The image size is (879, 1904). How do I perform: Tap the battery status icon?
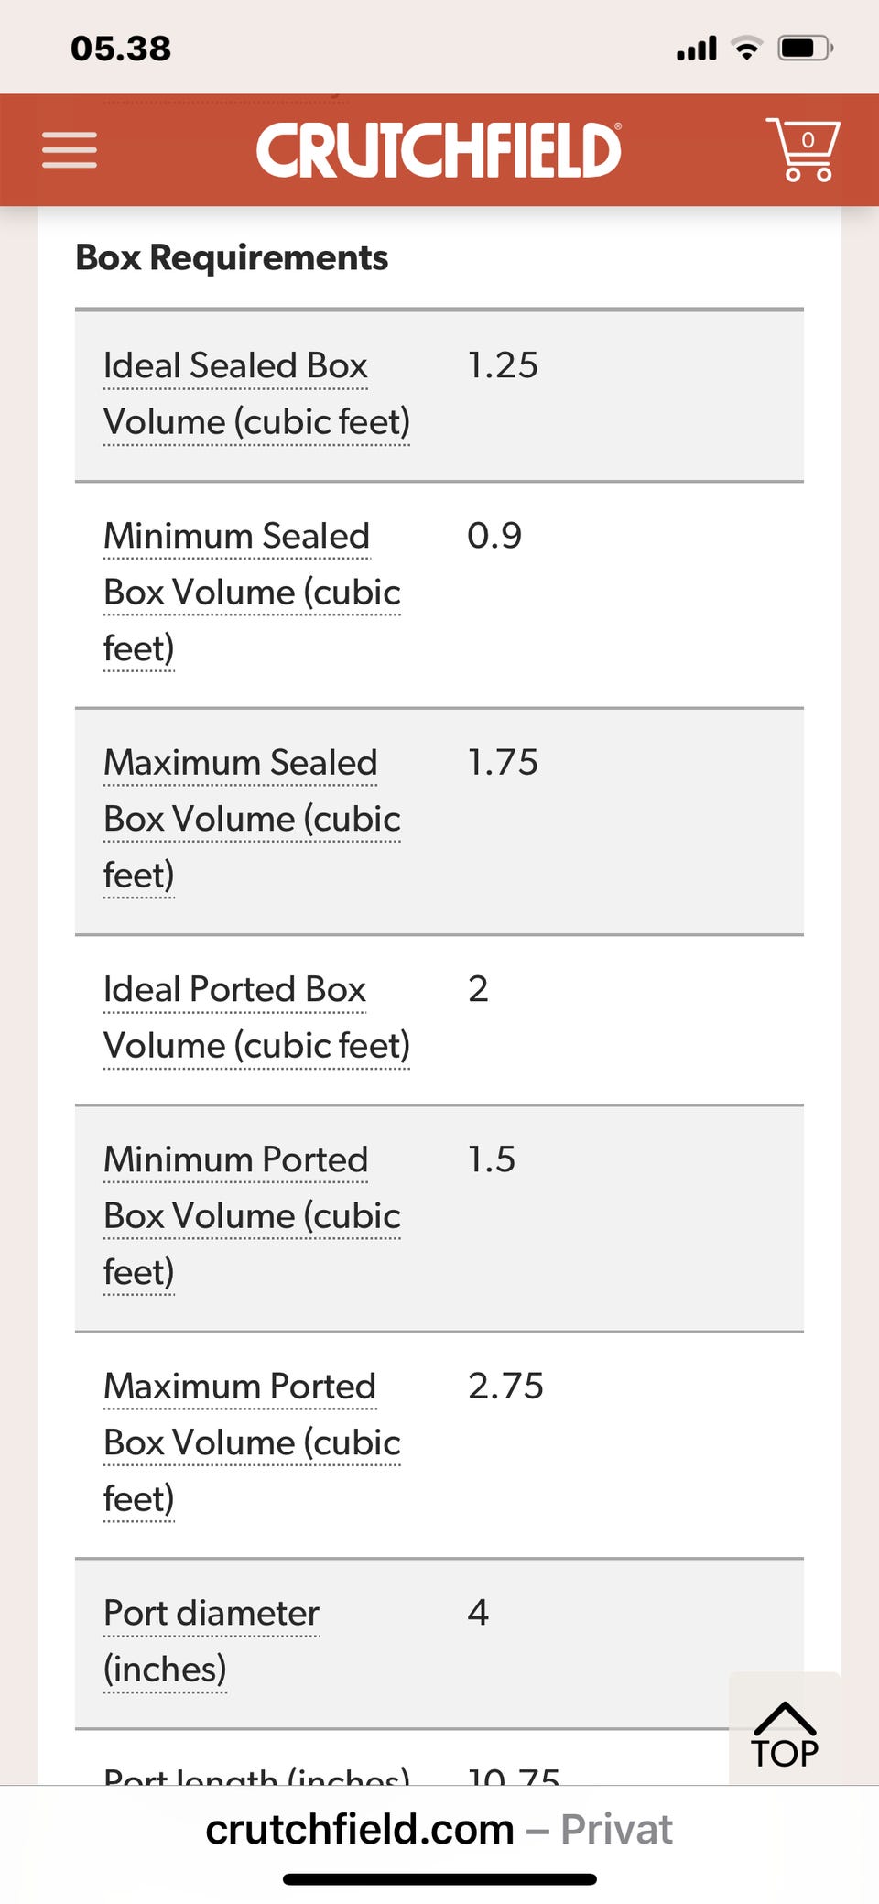pyautogui.click(x=804, y=48)
